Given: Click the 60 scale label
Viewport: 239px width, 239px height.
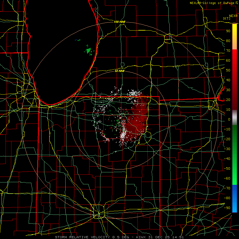Looking at the screenshot, I should [228, 60].
